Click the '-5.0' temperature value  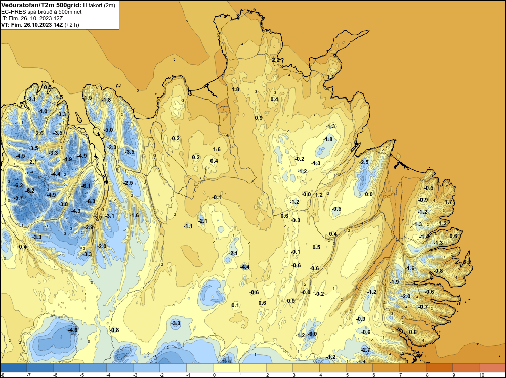click(x=108, y=130)
